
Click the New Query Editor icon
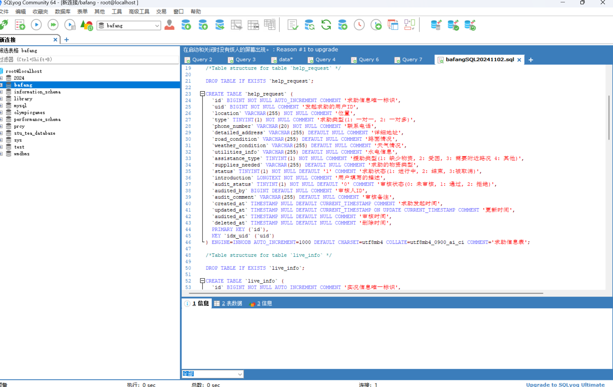[x=20, y=25]
